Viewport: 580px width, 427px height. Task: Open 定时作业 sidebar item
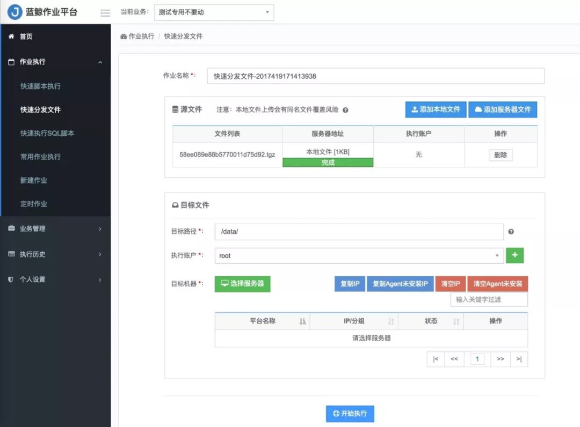point(34,204)
